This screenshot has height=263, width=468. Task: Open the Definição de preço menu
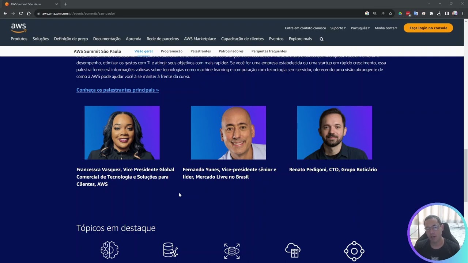point(71,39)
